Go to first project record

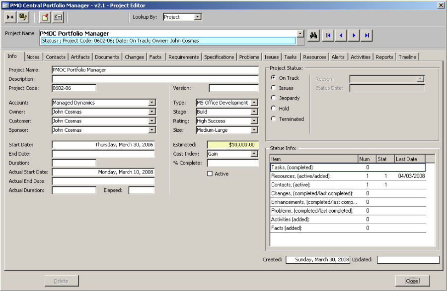coord(328,36)
